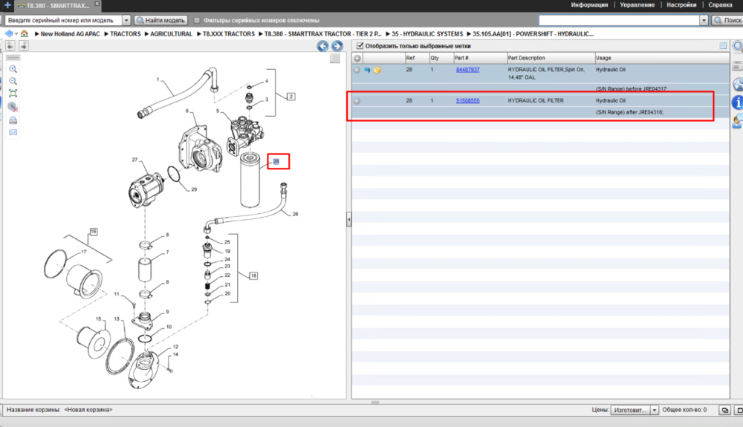This screenshot has width=743, height=427.
Task: Go to the AGRICULTURAL breadcrumb
Action: pyautogui.click(x=171, y=34)
